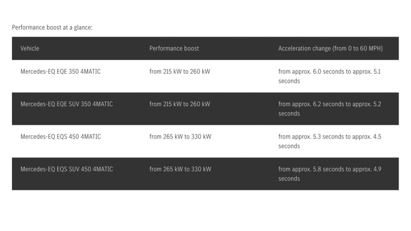Select the Mercedes-EQ EQE 350 4MATIC cell
The image size is (411, 231).
tap(61, 72)
